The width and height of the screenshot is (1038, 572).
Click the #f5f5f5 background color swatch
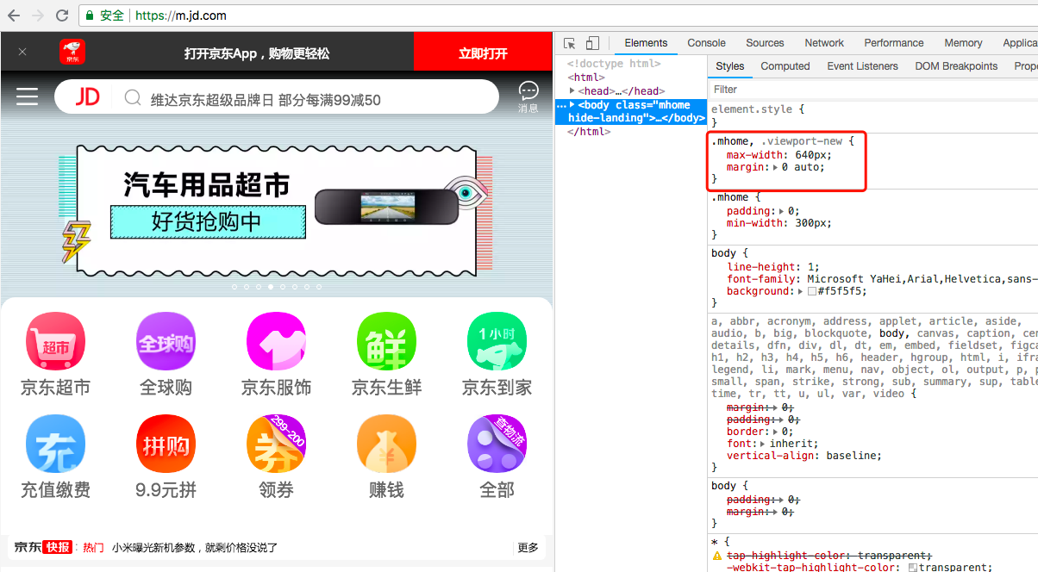click(812, 292)
